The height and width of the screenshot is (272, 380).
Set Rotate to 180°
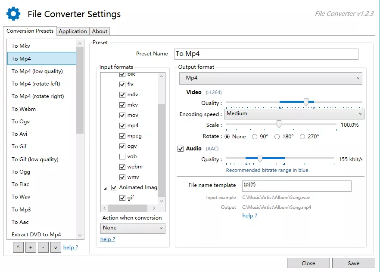coord(277,137)
